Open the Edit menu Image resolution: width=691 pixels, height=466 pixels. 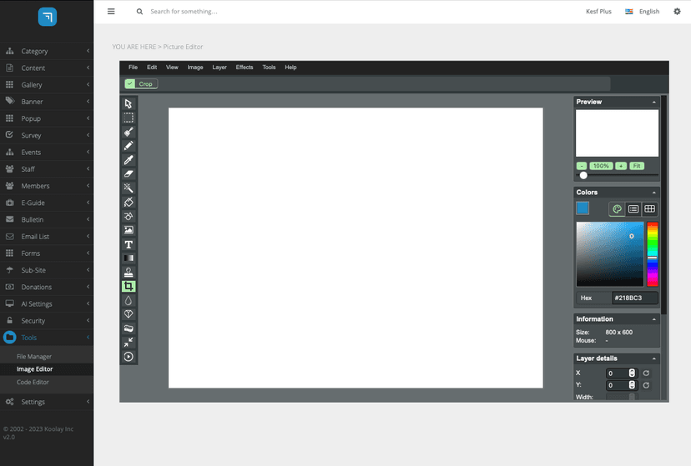152,68
